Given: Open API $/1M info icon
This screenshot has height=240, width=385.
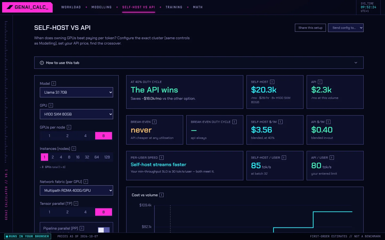Looking at the screenshot, I should [328, 122].
